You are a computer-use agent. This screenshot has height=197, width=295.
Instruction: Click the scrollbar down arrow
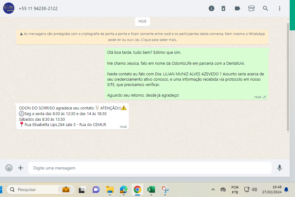288,133
